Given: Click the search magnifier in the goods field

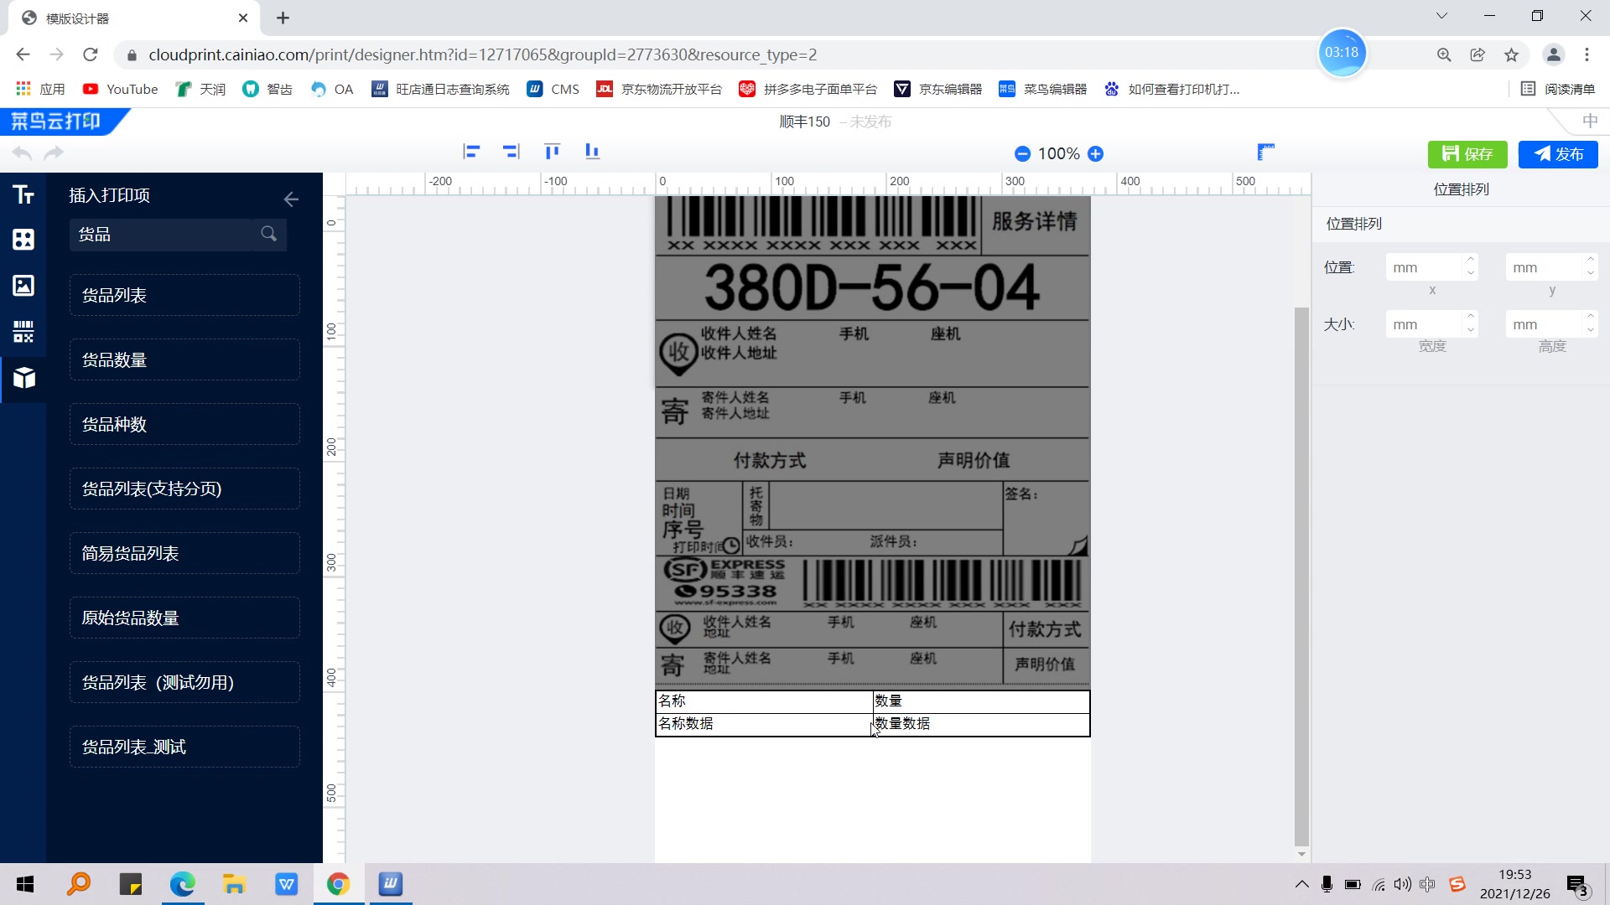Looking at the screenshot, I should 268,234.
